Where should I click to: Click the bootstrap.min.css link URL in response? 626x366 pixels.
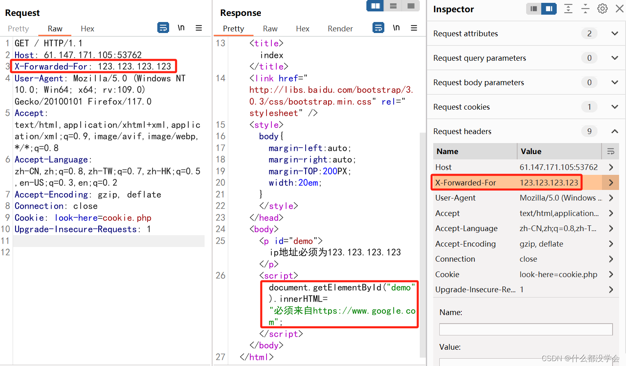point(331,95)
